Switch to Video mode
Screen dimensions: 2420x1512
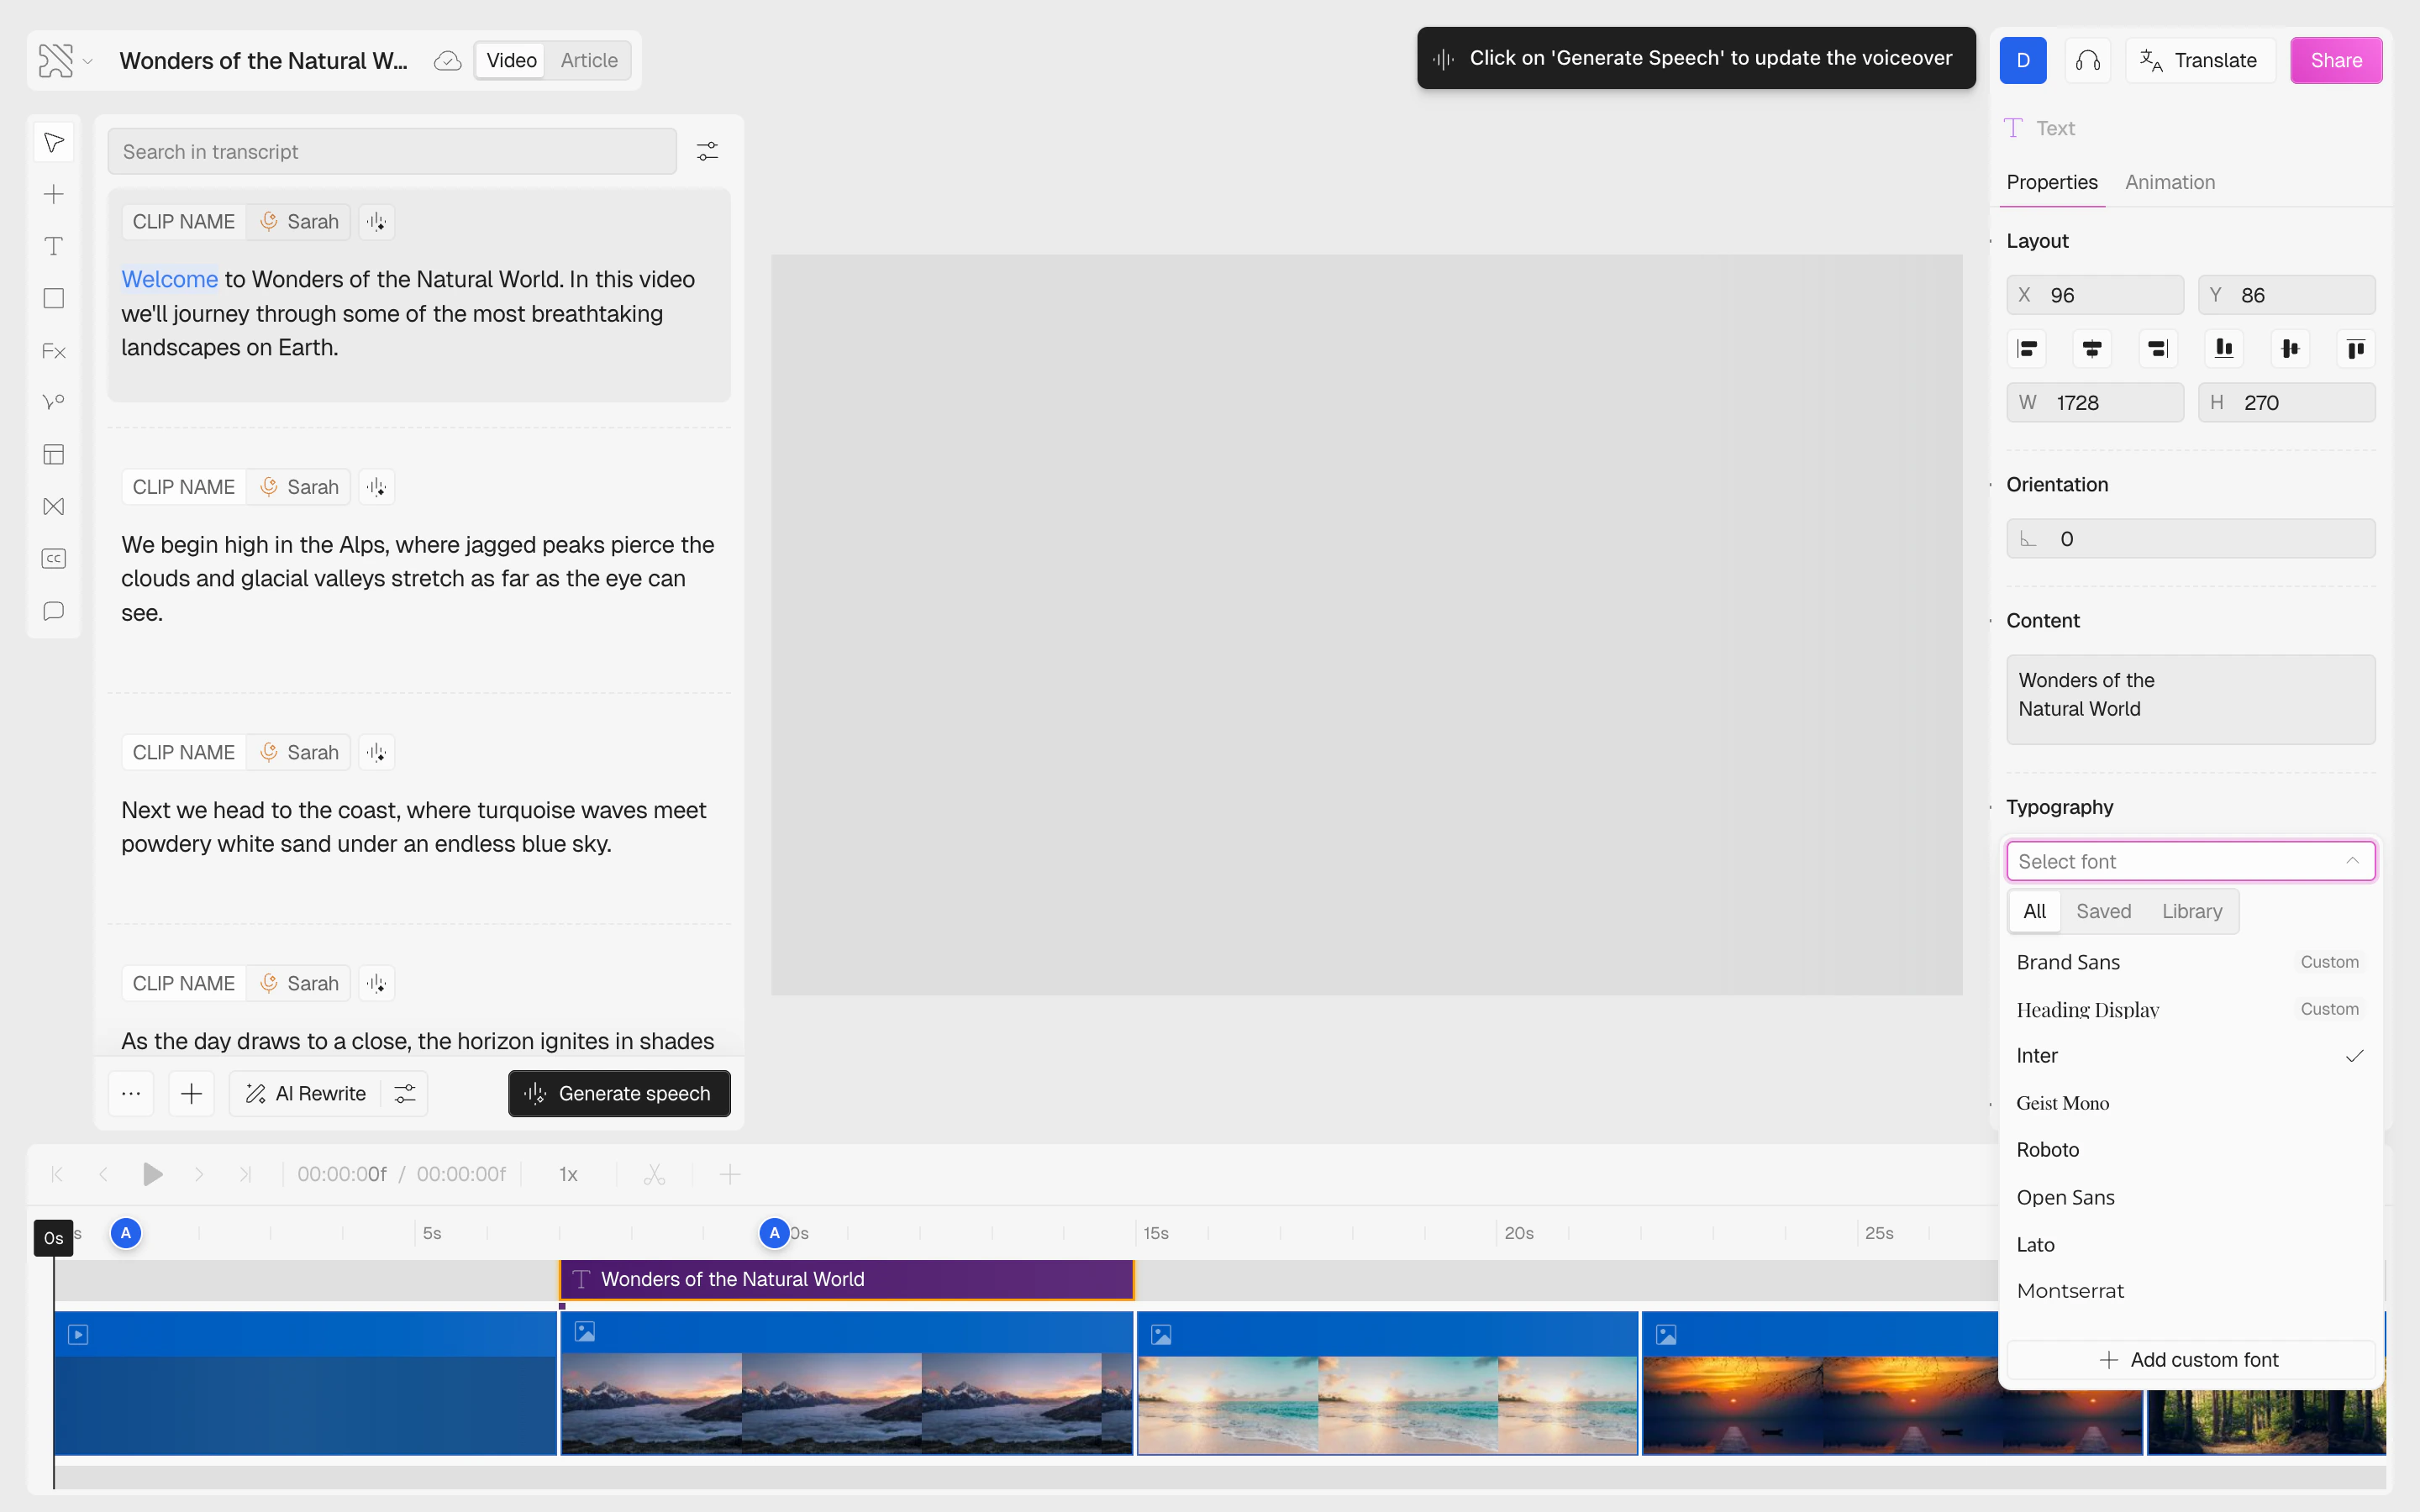(511, 60)
